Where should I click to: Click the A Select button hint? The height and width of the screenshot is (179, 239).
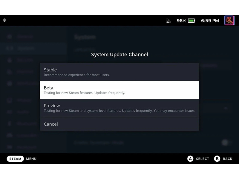point(190,159)
